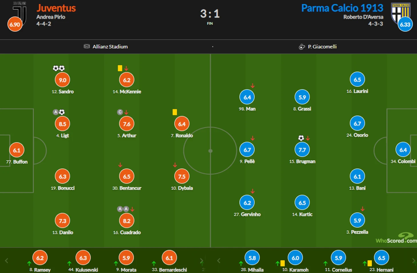The height and width of the screenshot is (273, 417).
Task: Click the Juventus club crest icon
Action: click(20, 13)
